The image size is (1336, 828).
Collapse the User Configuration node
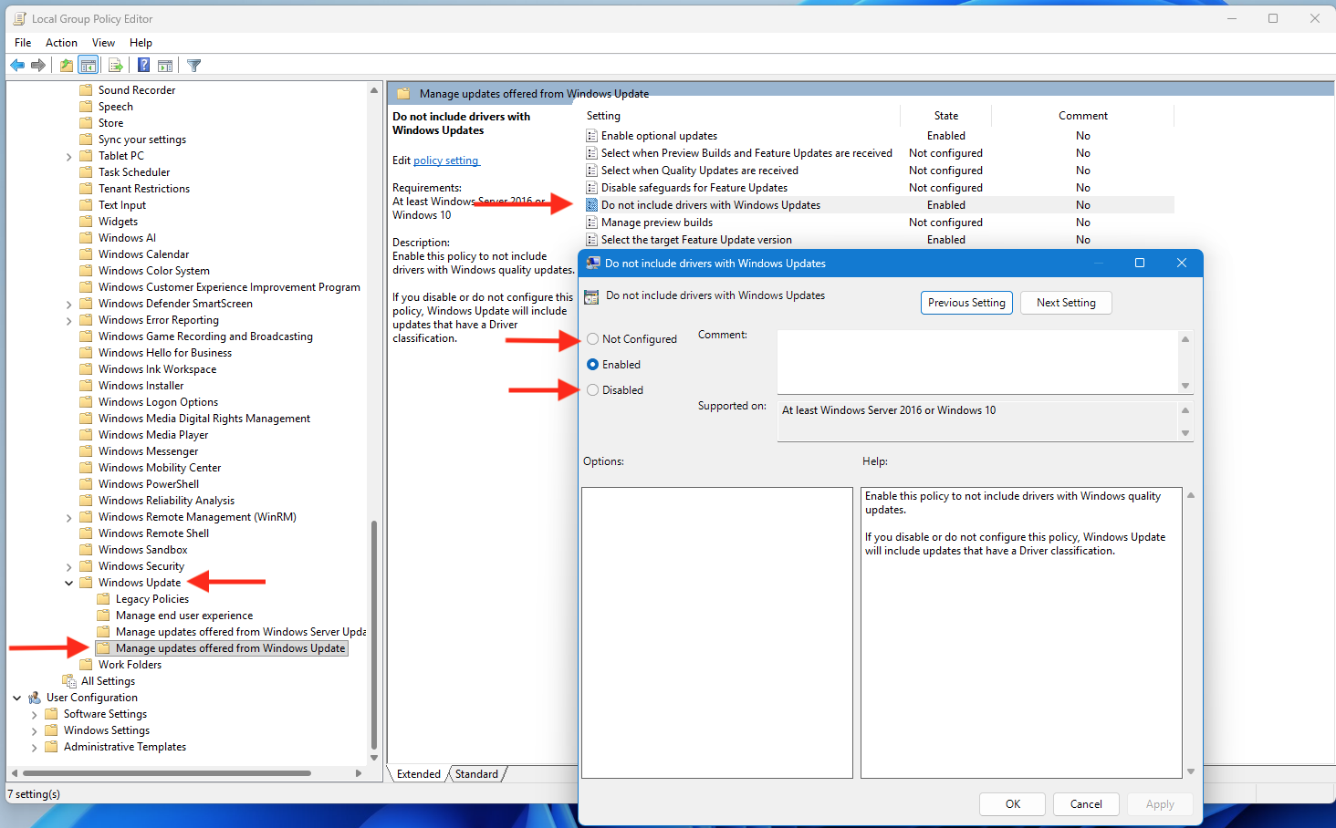point(17,698)
